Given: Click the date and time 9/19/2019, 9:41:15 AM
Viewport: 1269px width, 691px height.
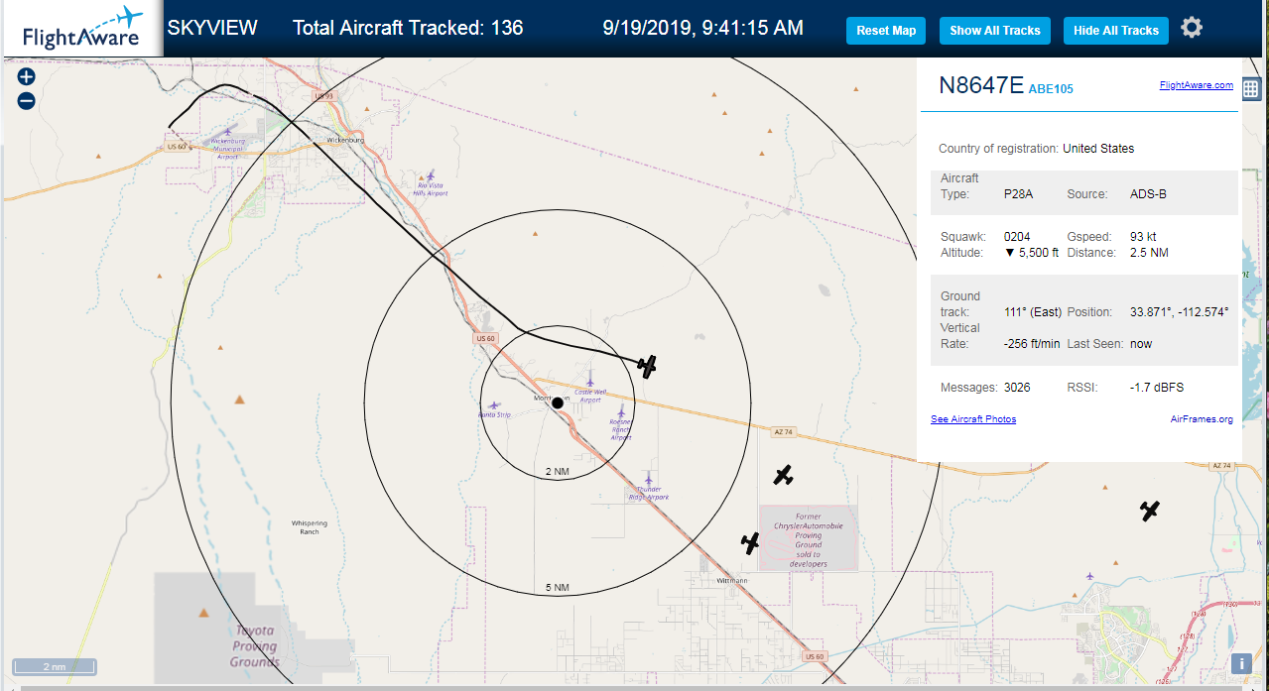Looking at the screenshot, I should [702, 28].
